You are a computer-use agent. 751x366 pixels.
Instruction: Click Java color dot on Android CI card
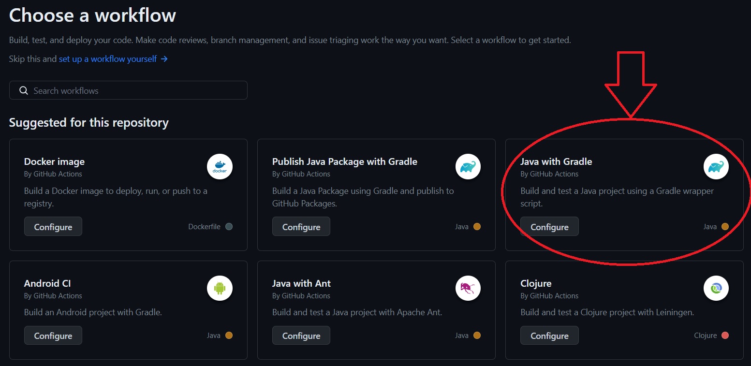[x=229, y=335]
